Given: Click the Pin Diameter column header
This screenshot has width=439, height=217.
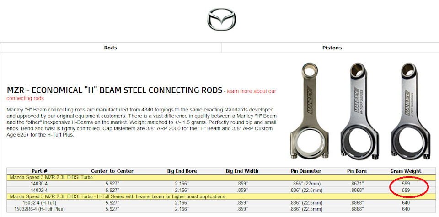Looking at the screenshot, I should coord(306,171).
